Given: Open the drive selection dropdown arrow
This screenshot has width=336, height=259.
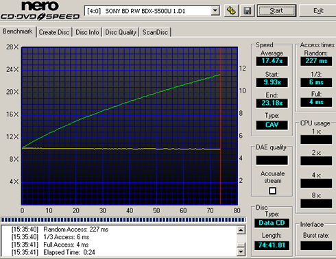Looking at the screenshot, I should click(215, 11).
